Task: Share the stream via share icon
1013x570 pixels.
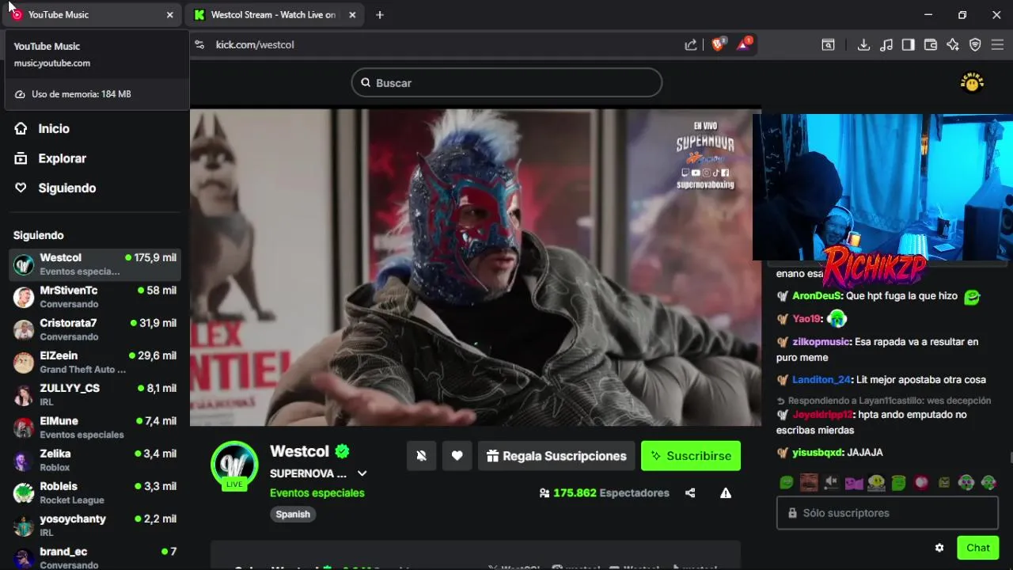Action: click(x=690, y=492)
